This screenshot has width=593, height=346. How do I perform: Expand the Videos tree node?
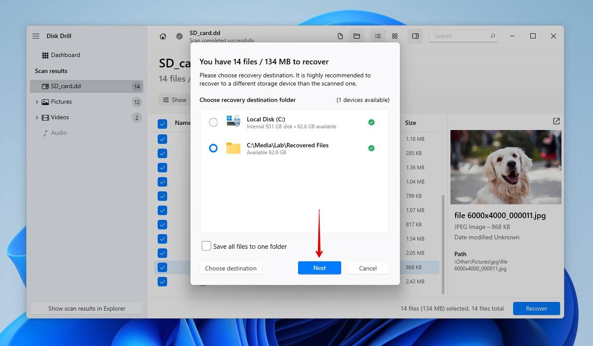click(37, 117)
